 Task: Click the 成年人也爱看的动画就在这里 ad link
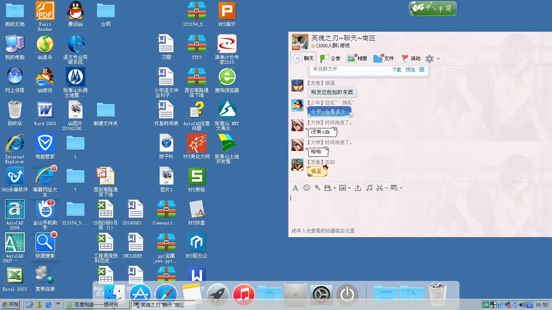point(323,231)
